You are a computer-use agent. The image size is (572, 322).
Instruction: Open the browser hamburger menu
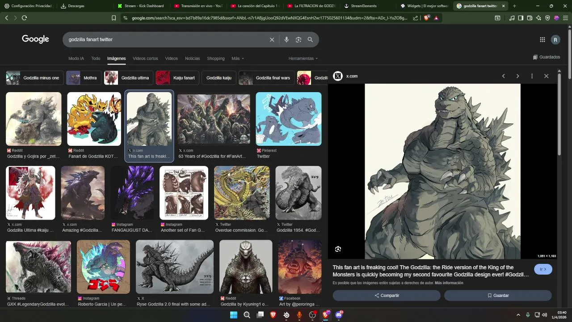566,18
